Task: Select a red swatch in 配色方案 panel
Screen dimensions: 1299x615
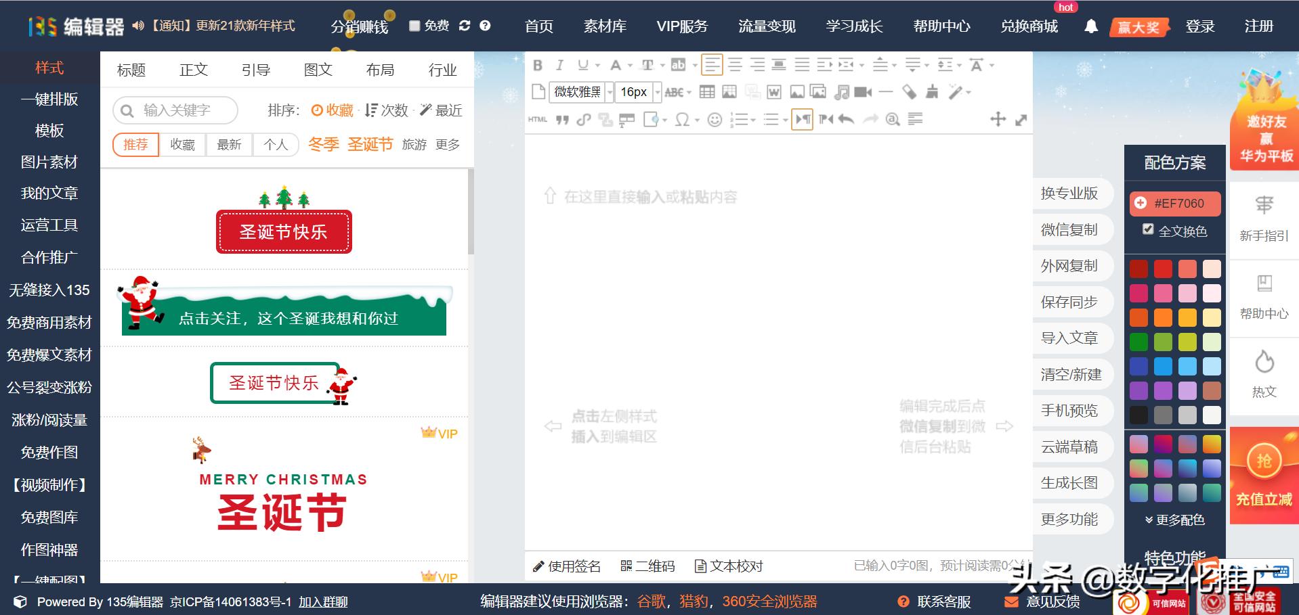Action: pos(1138,268)
